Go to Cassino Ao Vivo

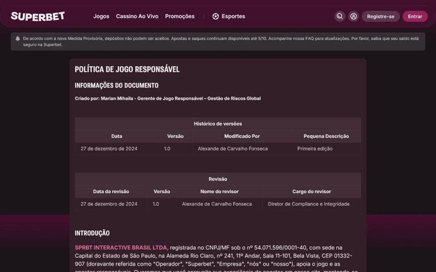coord(137,16)
